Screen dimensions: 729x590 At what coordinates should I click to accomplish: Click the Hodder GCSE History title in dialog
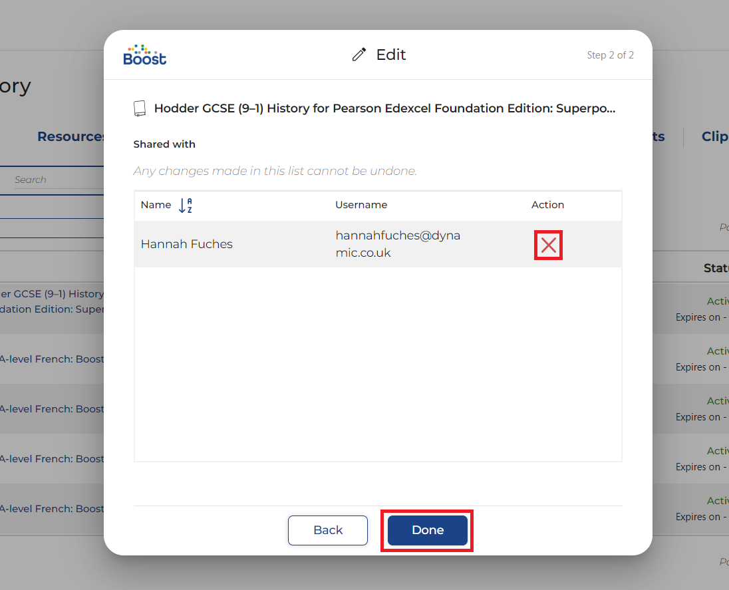tap(384, 108)
